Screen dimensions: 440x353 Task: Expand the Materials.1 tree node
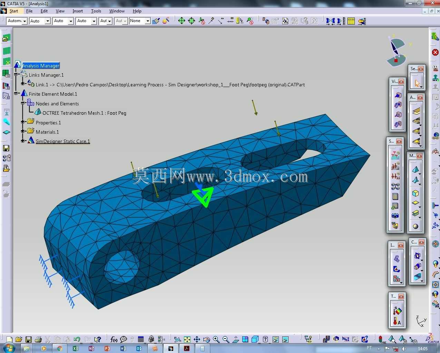click(23, 131)
